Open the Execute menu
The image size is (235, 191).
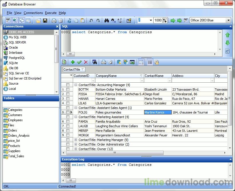pos(51,13)
